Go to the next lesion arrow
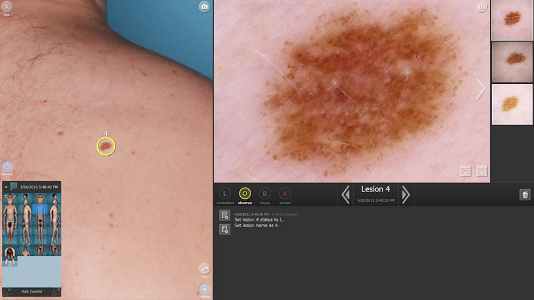This screenshot has width=534, height=300. pos(406,195)
